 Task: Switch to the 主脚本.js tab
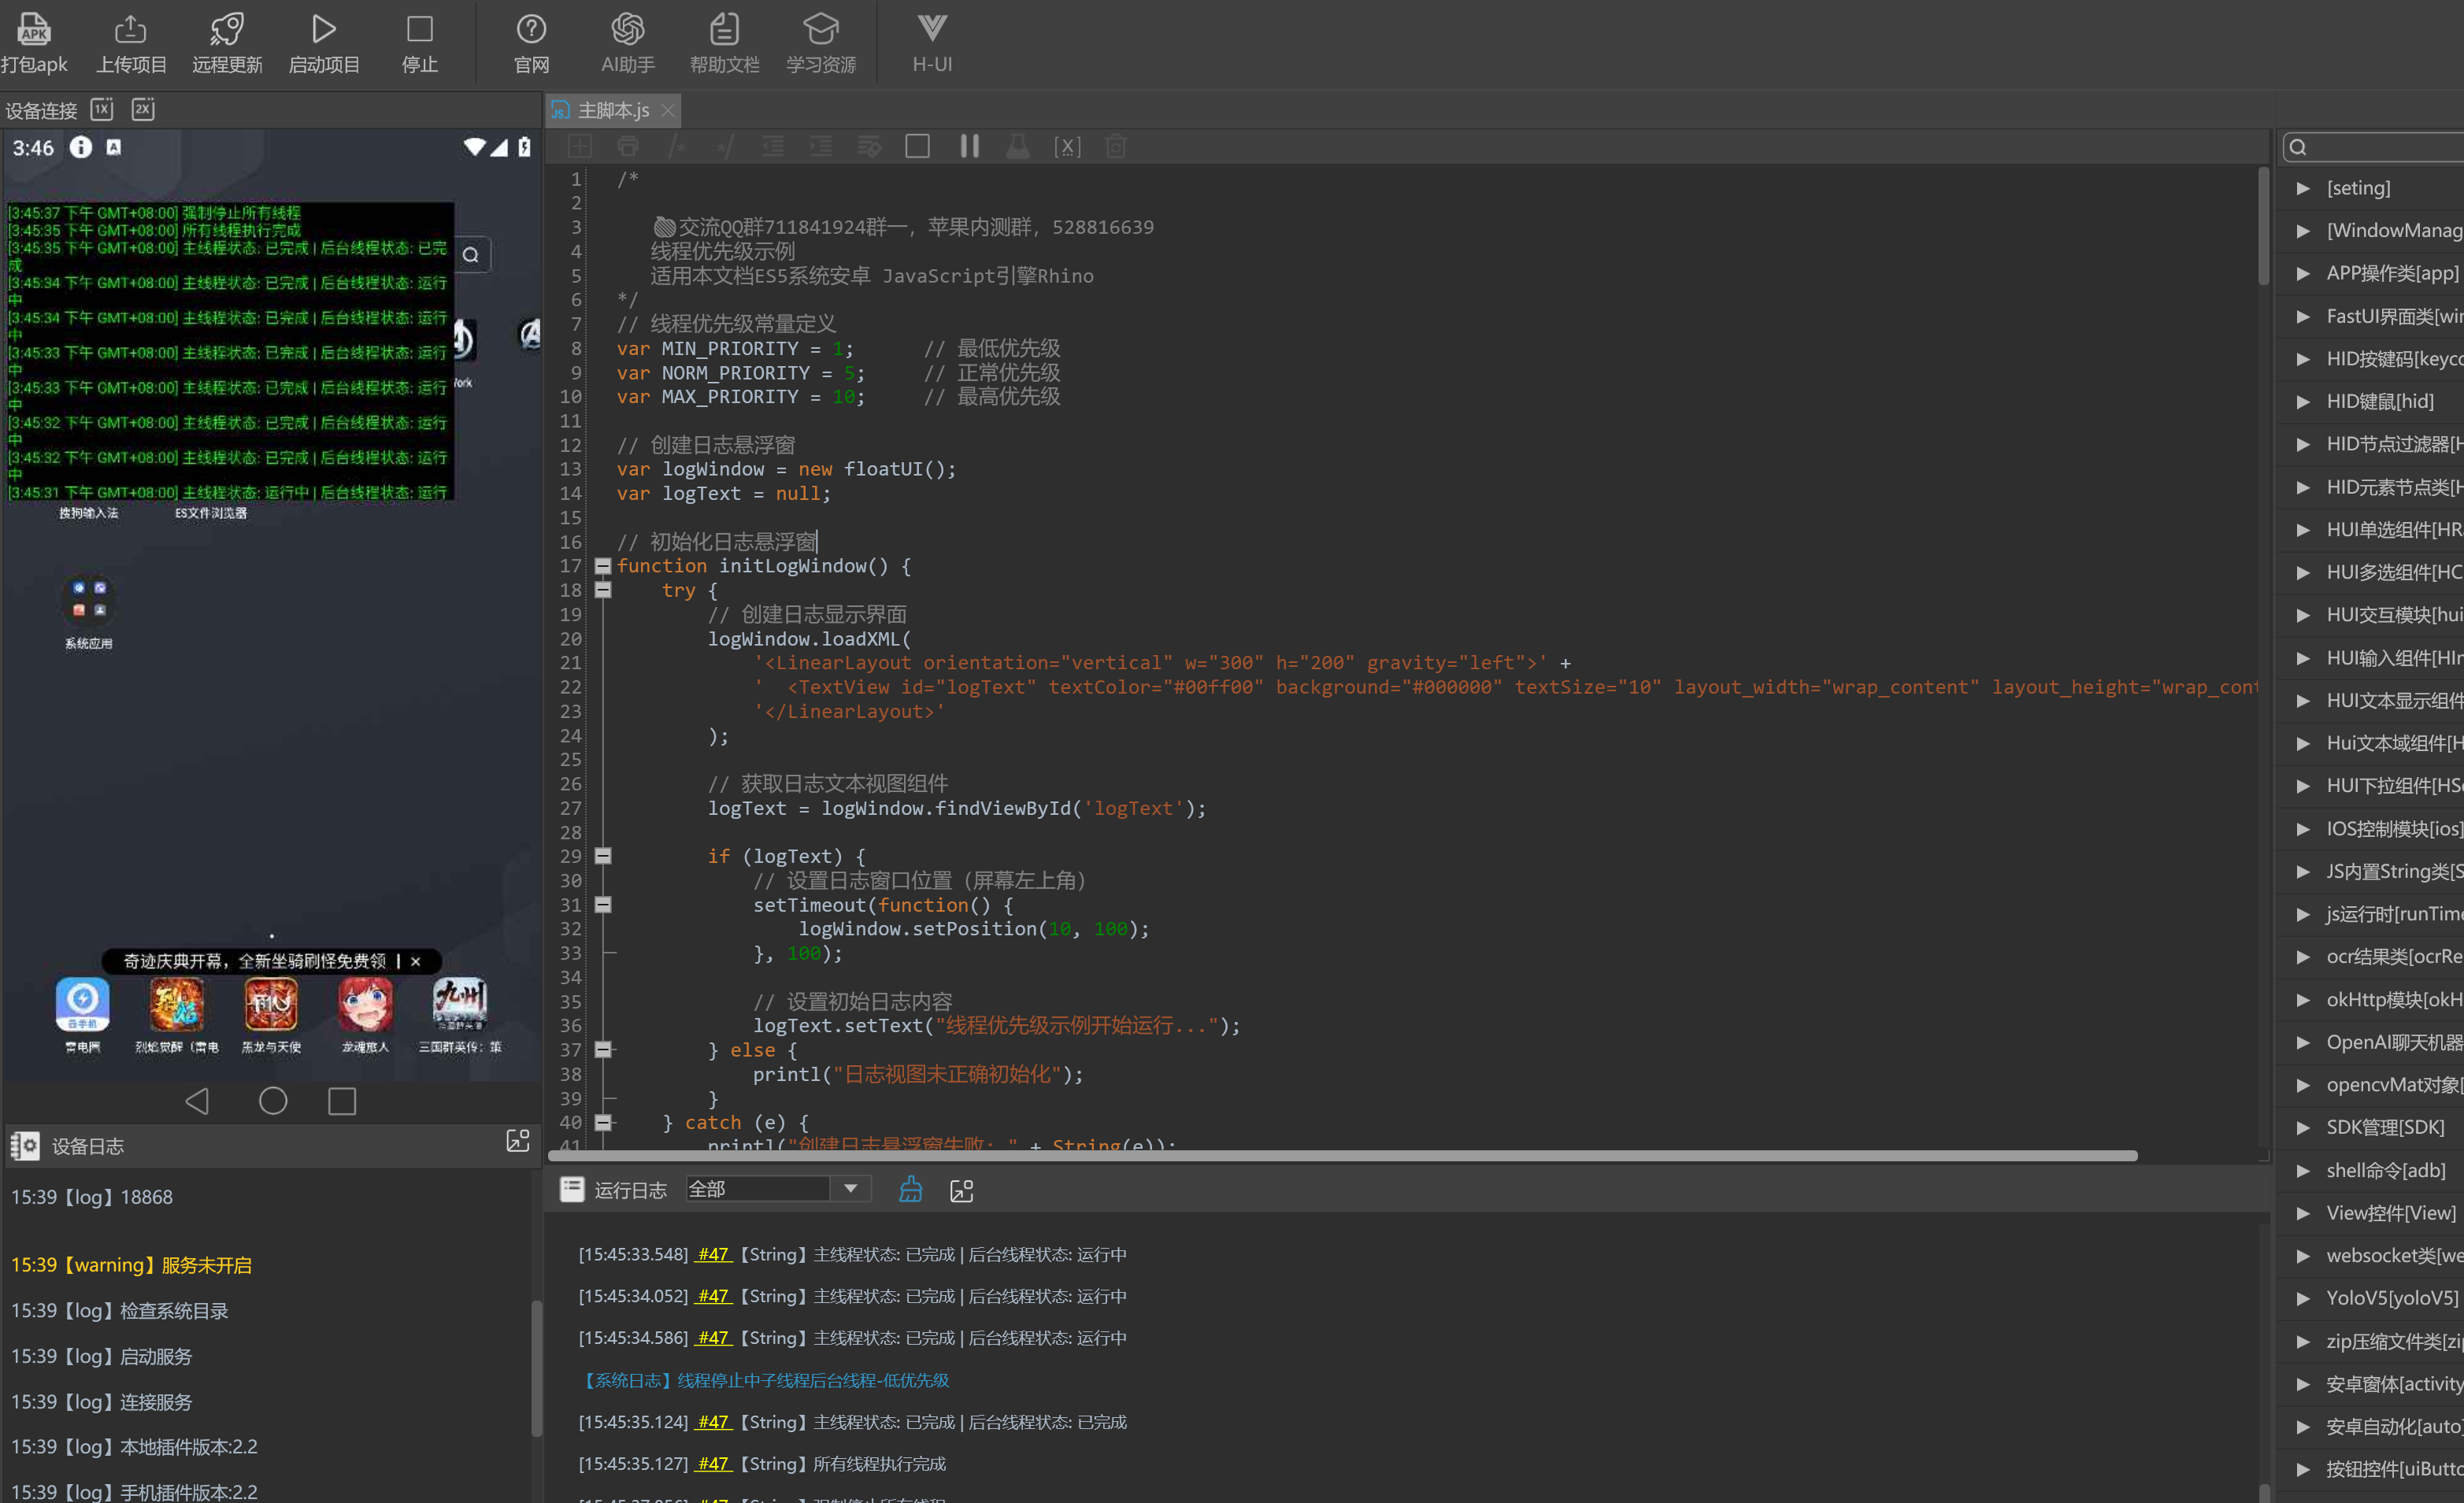click(612, 110)
